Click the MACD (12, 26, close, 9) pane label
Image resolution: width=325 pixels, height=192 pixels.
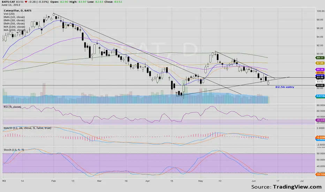(x=27, y=128)
